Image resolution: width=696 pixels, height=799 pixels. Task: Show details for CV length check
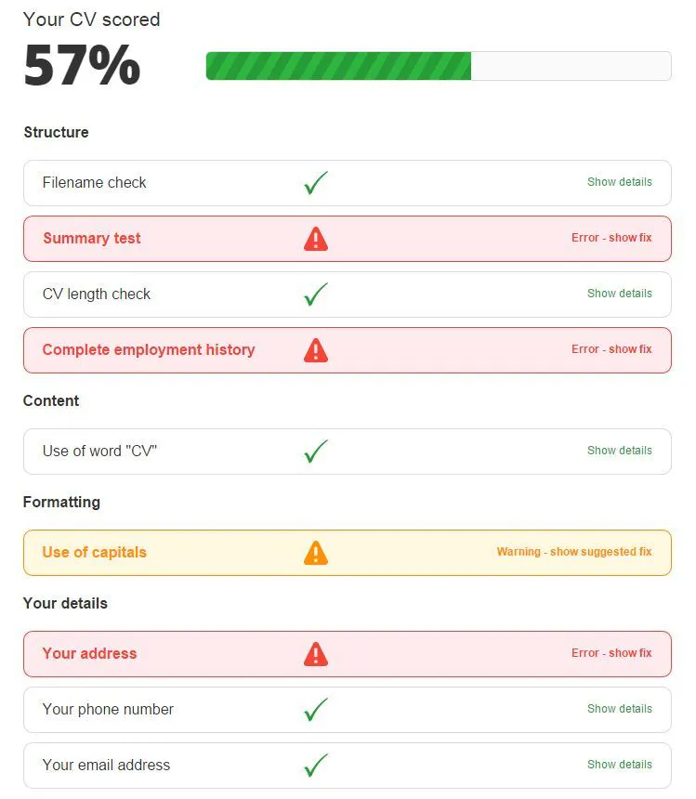click(620, 294)
